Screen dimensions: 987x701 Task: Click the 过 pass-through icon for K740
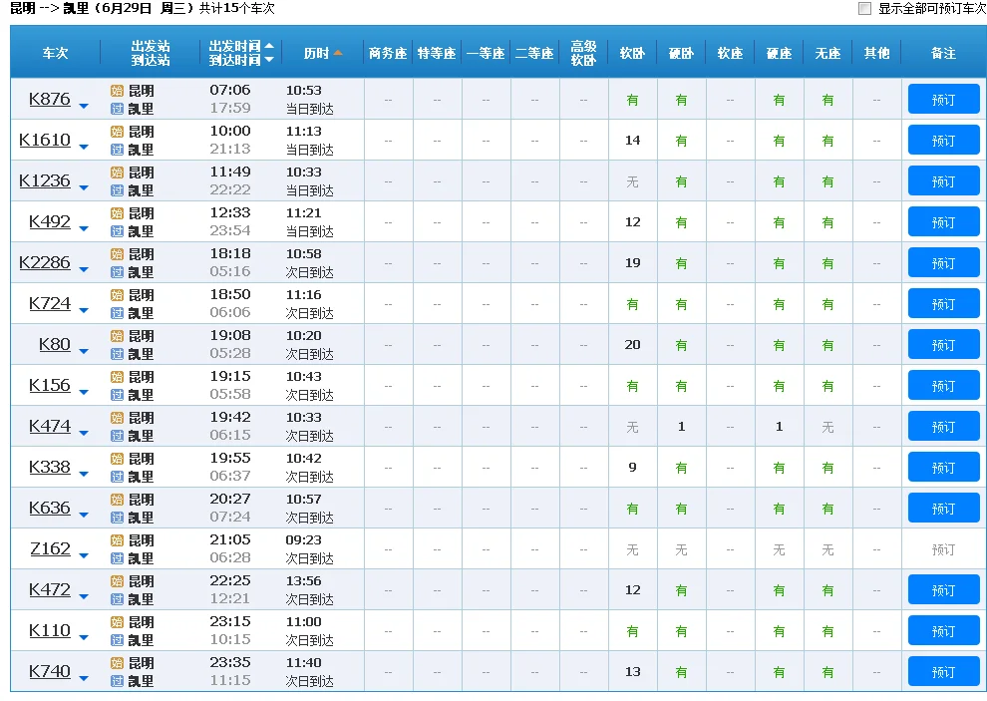click(x=117, y=681)
